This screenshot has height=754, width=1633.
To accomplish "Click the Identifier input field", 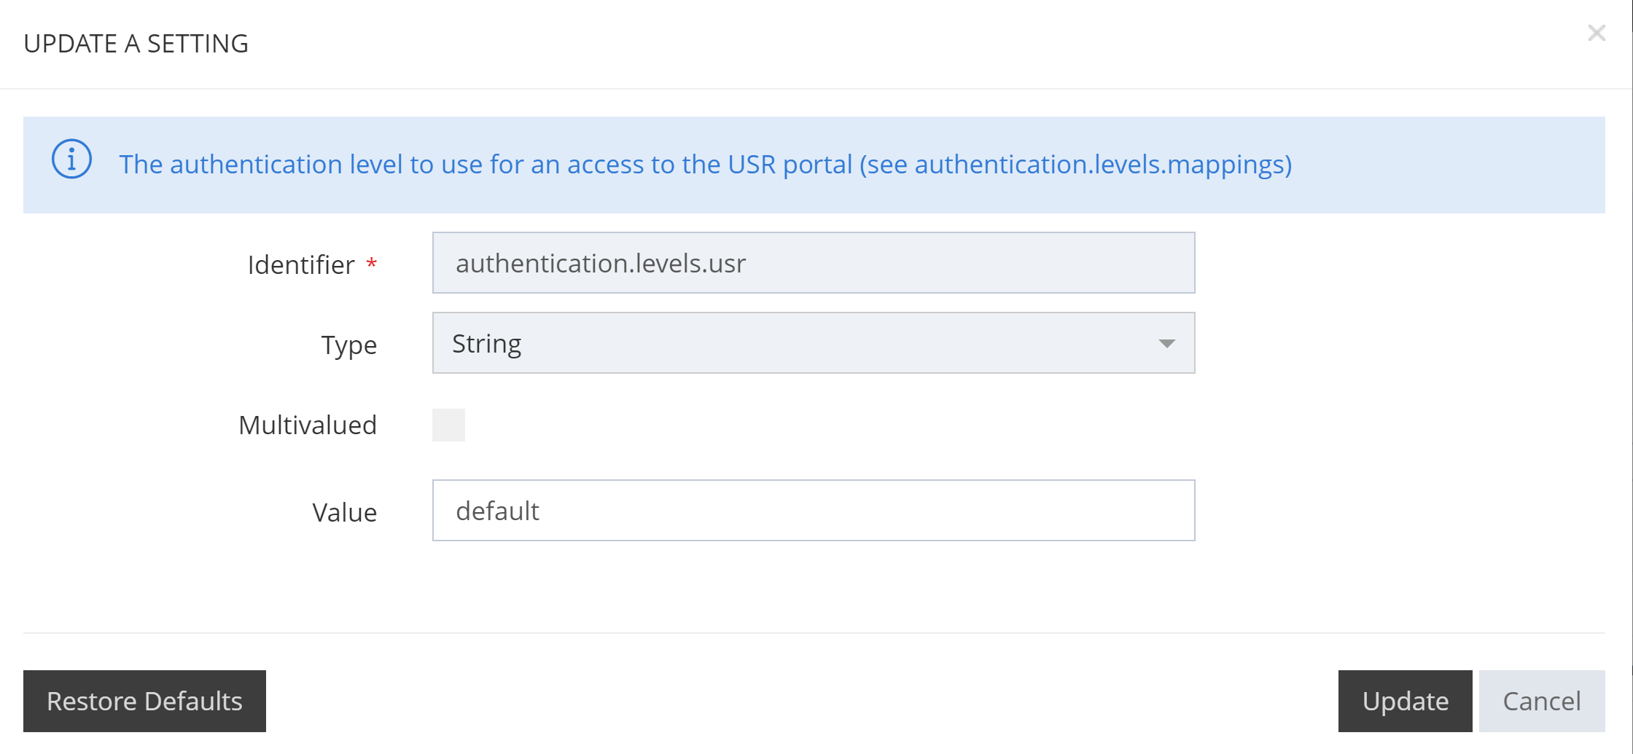I will coord(813,263).
